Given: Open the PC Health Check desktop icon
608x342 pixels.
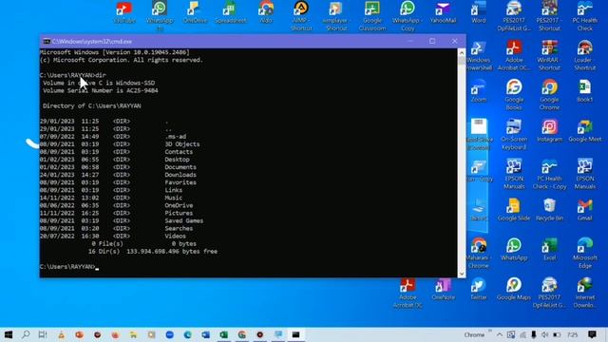Looking at the screenshot, I should coord(585,16).
